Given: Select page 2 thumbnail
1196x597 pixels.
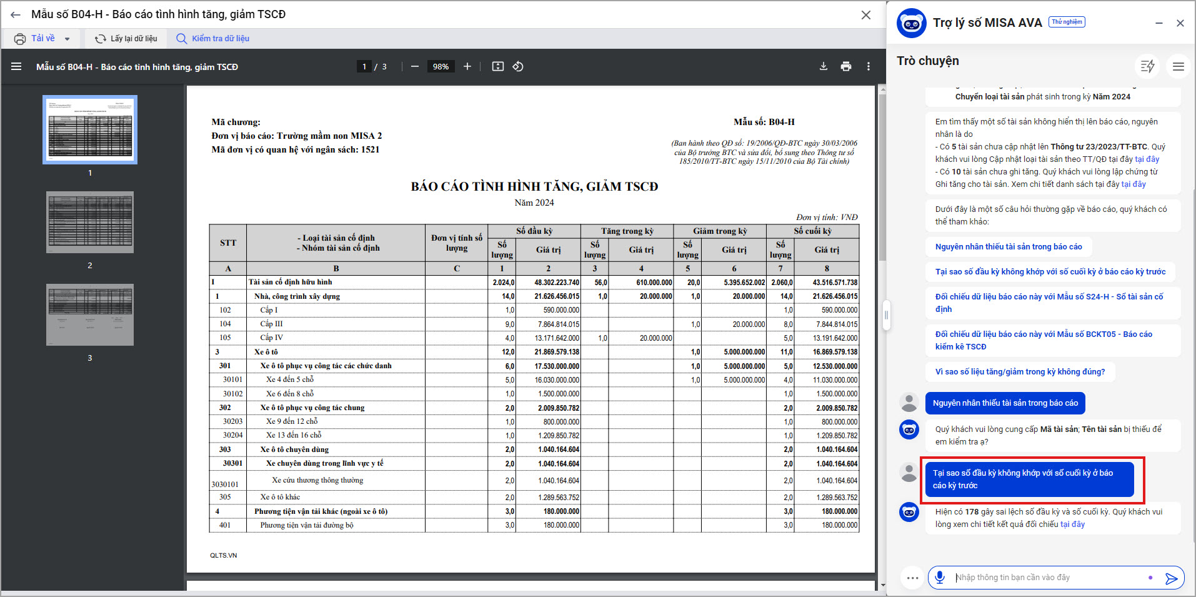Looking at the screenshot, I should 90,222.
